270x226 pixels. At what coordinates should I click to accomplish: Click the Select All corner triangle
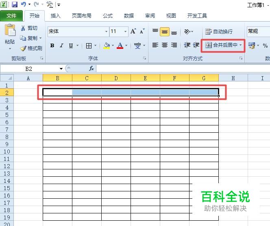(x=7, y=78)
